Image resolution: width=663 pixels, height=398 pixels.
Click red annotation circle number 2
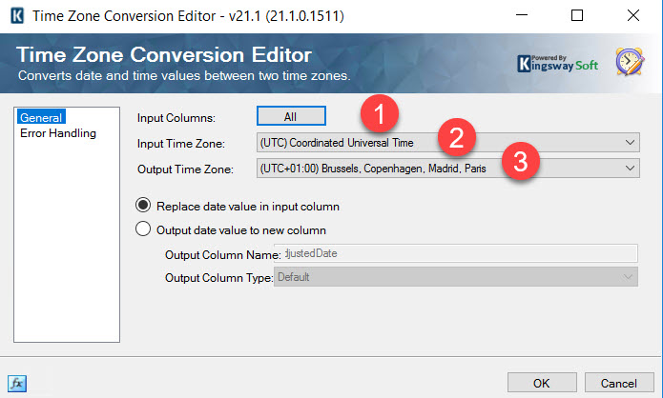456,137
